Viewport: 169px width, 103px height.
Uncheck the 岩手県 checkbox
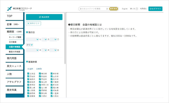click(52, 73)
